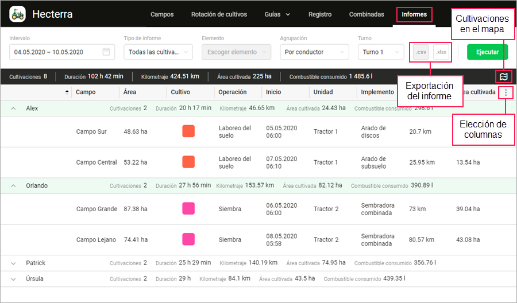The image size is (517, 303).
Task: Collapse the Orlando group
Action: tap(13, 186)
